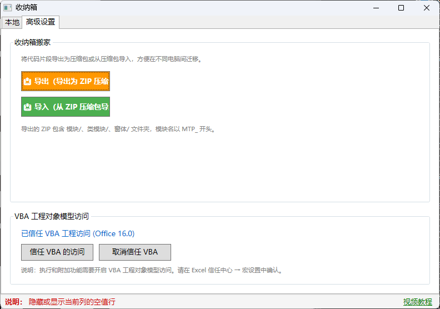Image resolution: width=440 pixels, height=309 pixels.
Task: Click the VBA 工程对象模型访问 group title
Action: point(52,216)
